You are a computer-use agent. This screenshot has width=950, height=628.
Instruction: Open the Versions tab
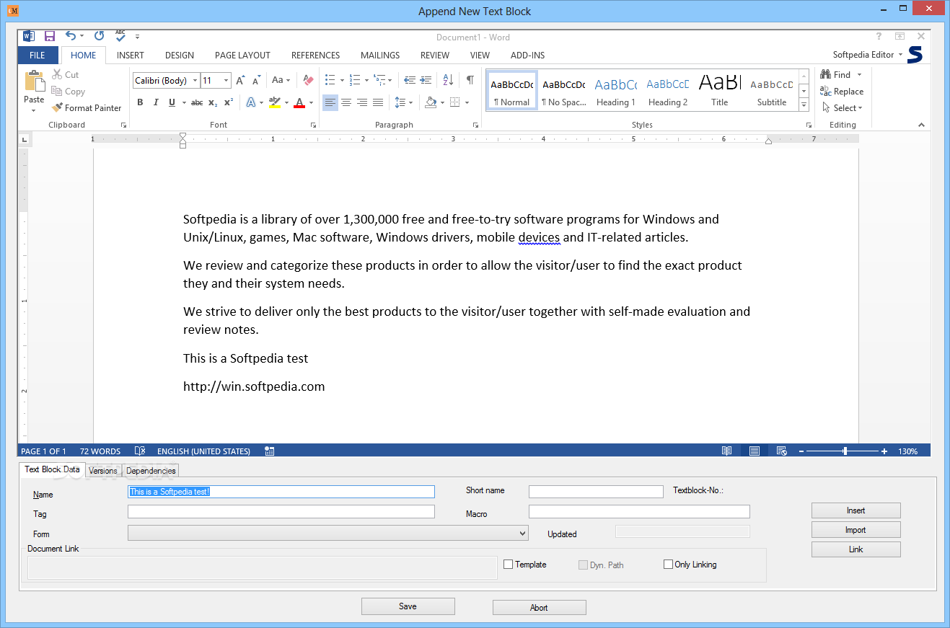[103, 471]
